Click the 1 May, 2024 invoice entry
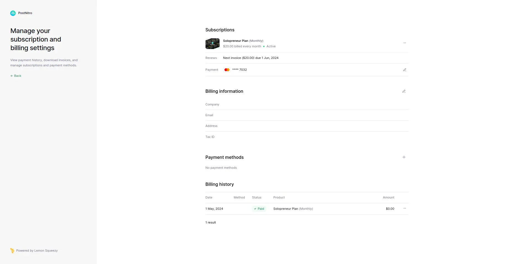The width and height of the screenshot is (510, 264). [x=214, y=209]
